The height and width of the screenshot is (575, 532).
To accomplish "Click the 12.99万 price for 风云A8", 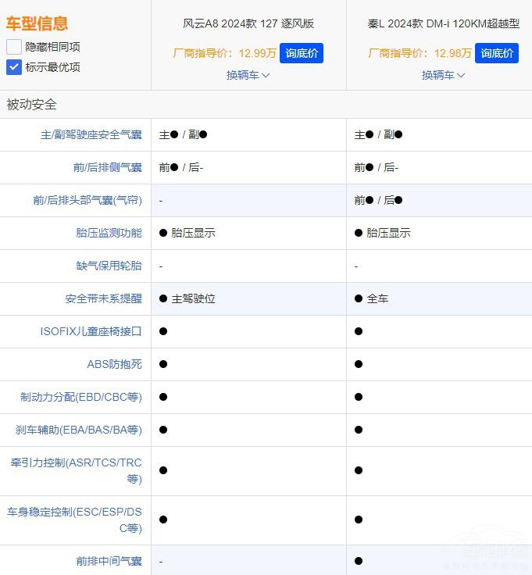I will 257,53.
